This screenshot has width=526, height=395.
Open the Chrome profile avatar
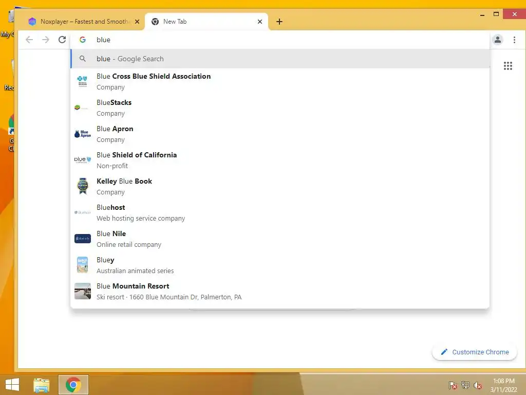[x=497, y=40]
